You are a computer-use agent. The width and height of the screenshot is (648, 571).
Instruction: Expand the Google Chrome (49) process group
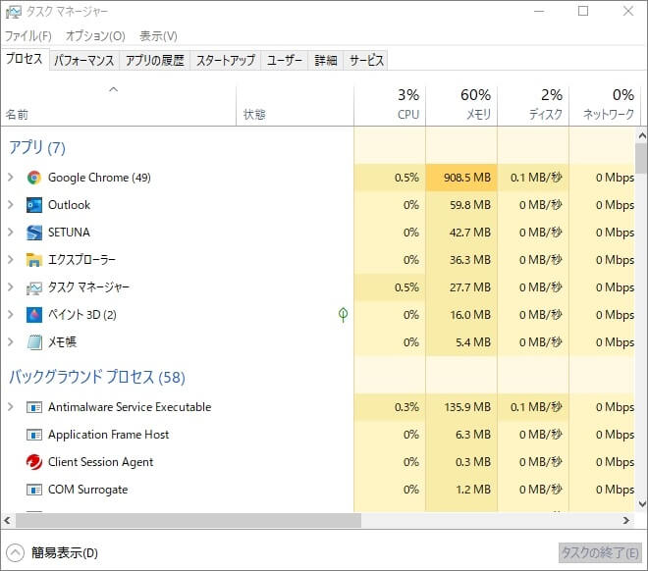pos(11,178)
